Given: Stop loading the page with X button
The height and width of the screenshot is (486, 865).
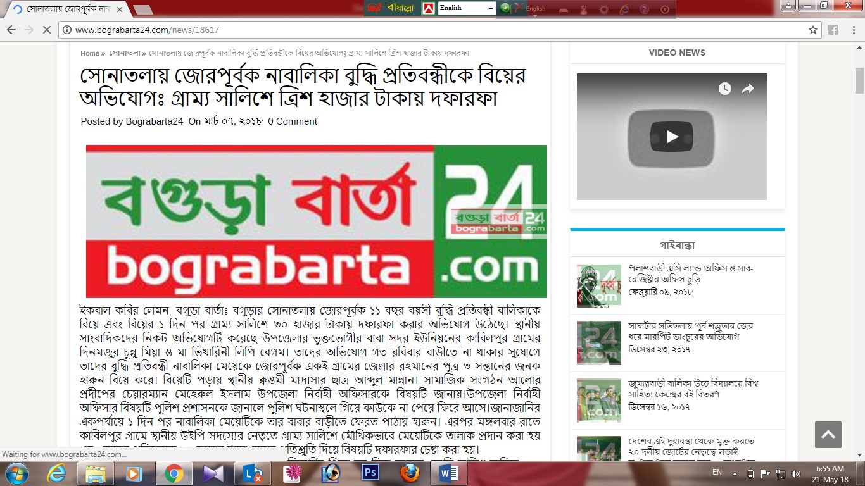Looking at the screenshot, I should pos(47,30).
